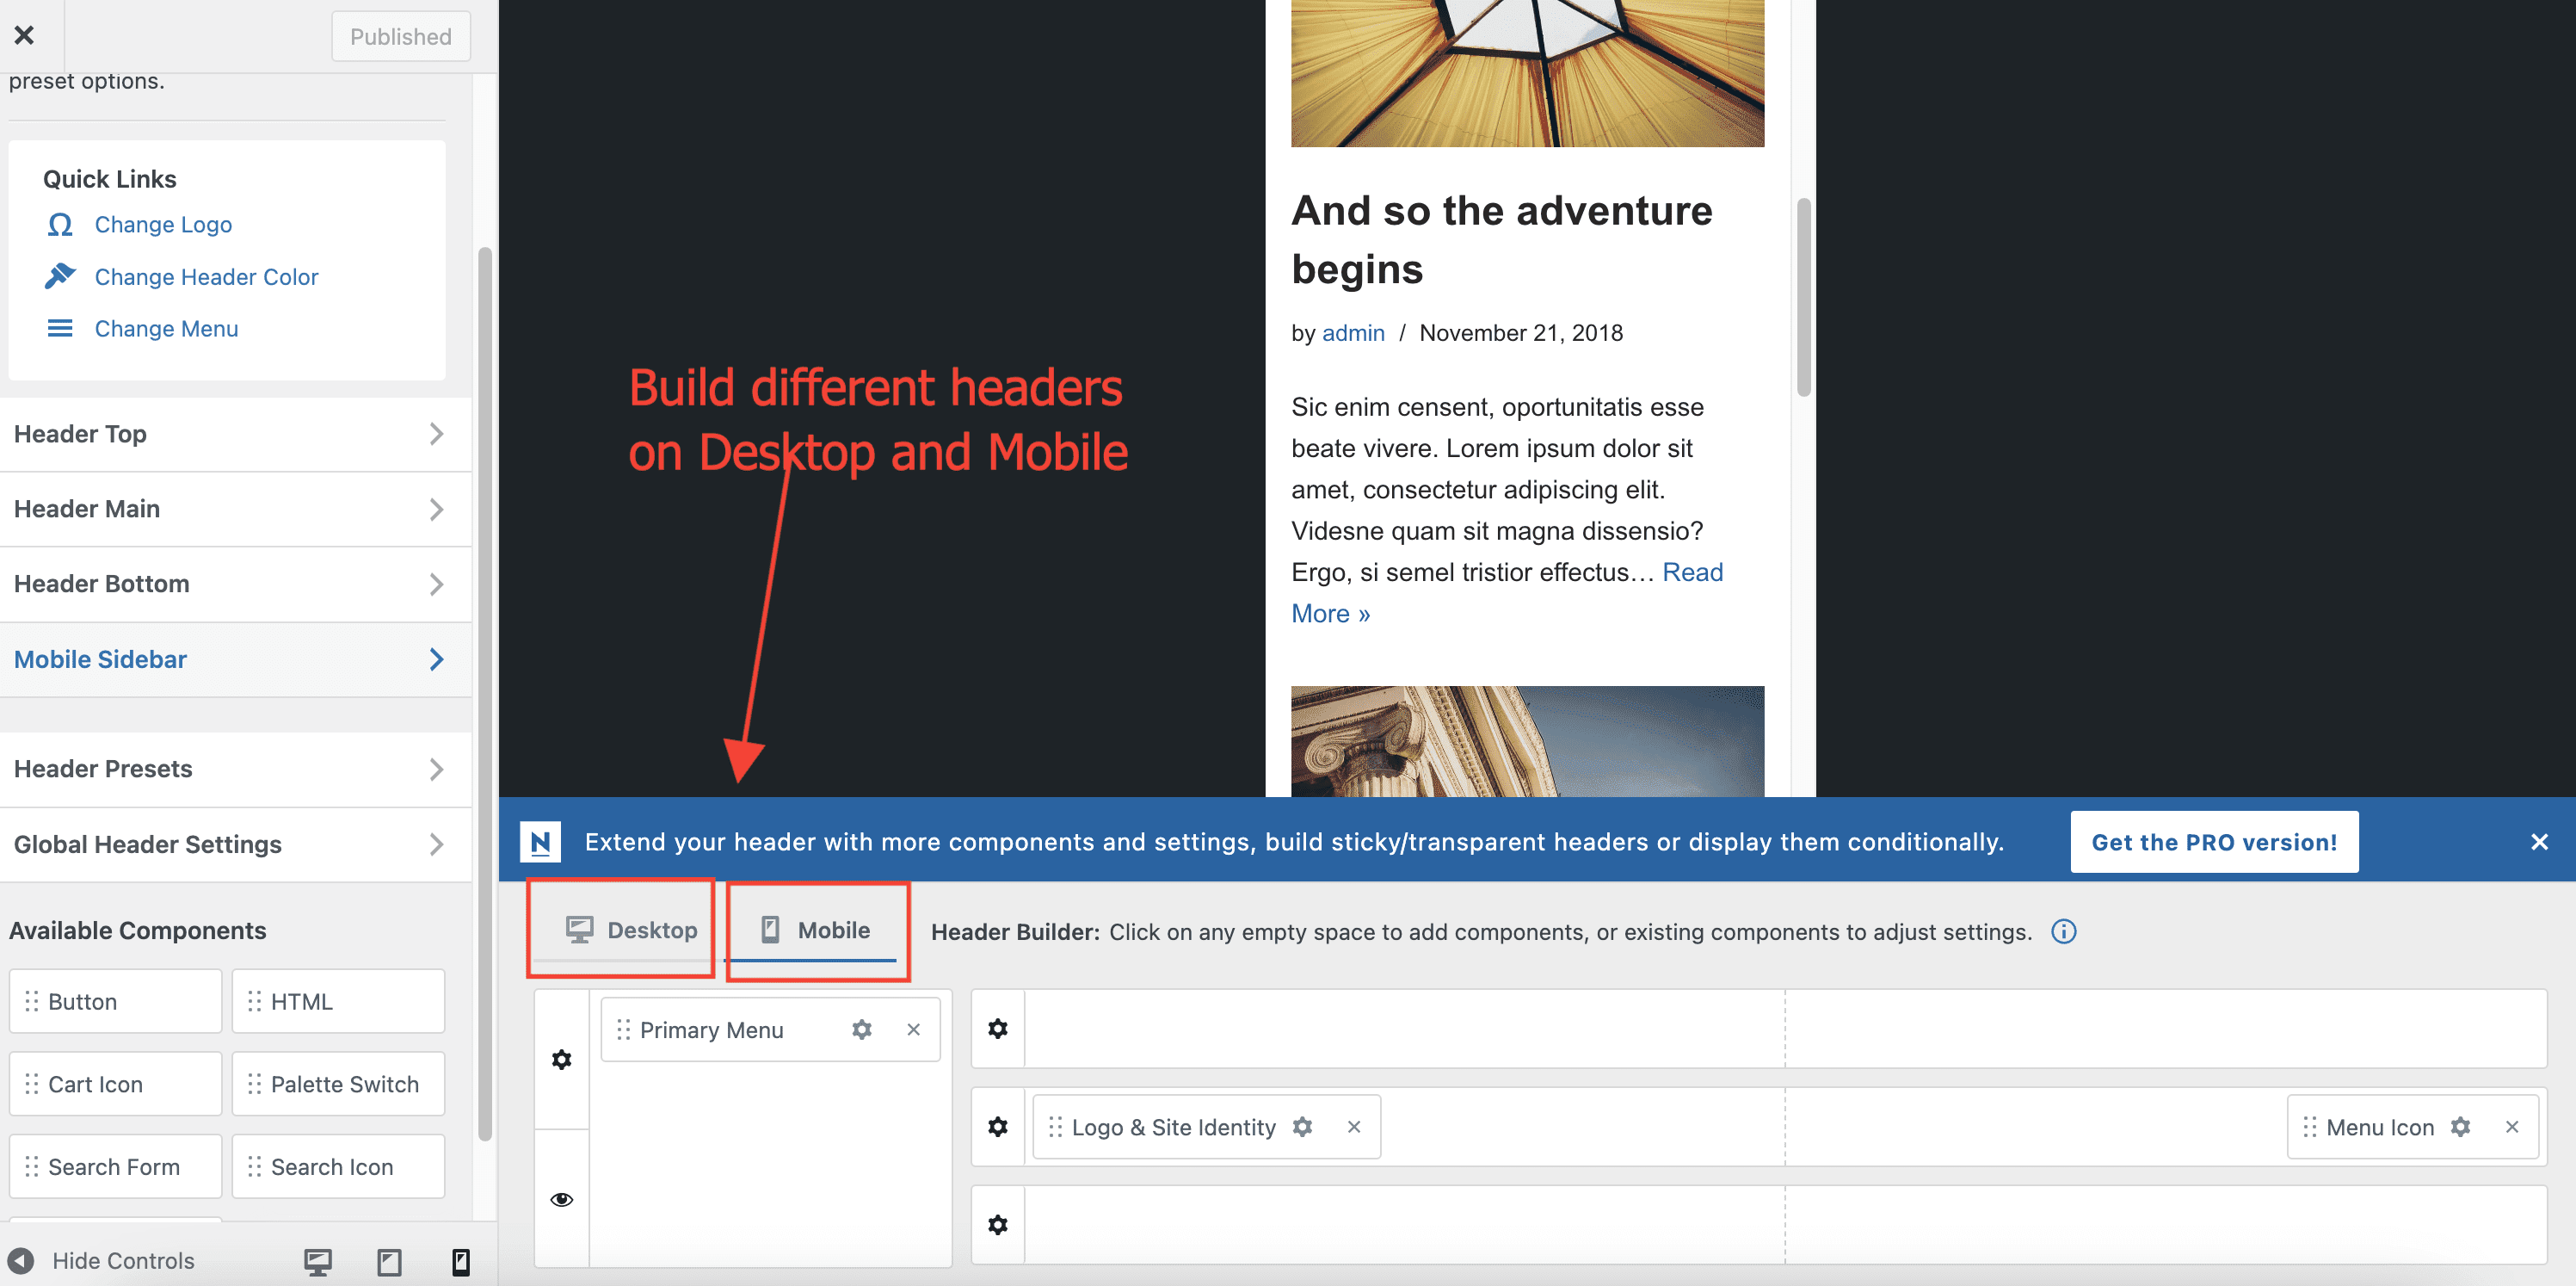
Task: Dismiss the PRO version banner
Action: coord(2538,842)
